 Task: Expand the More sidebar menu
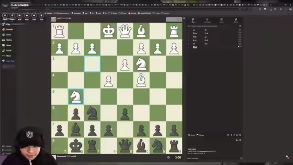coord(6,56)
